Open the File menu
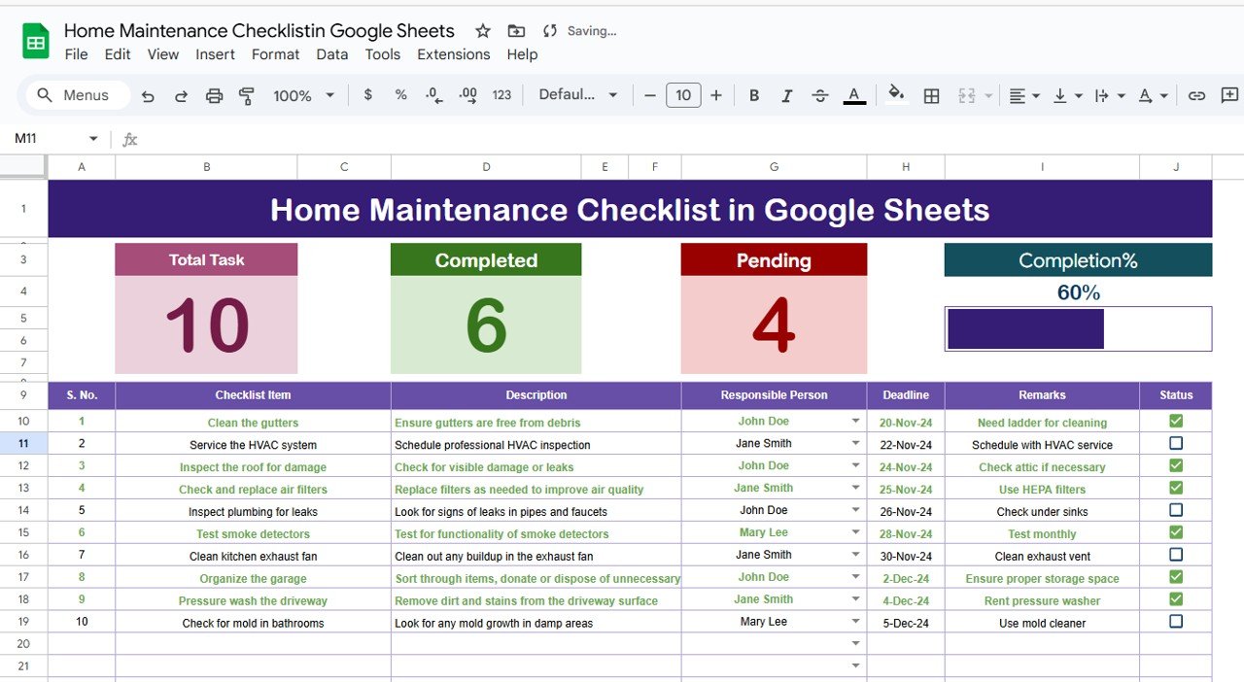This screenshot has height=682, width=1244. 76,54
